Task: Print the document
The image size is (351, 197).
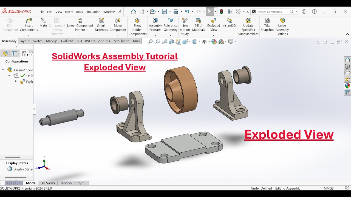Action: pyautogui.click(x=176, y=11)
